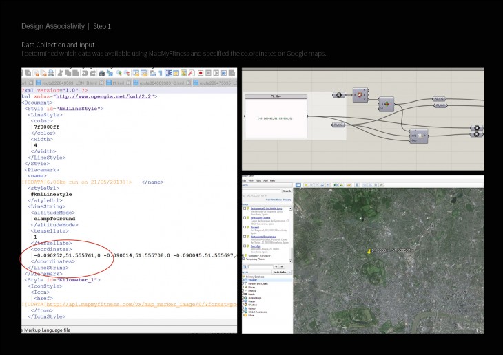Open the Earth Gallery dropdown
Viewport: 503px width, 355px height.
point(281,272)
